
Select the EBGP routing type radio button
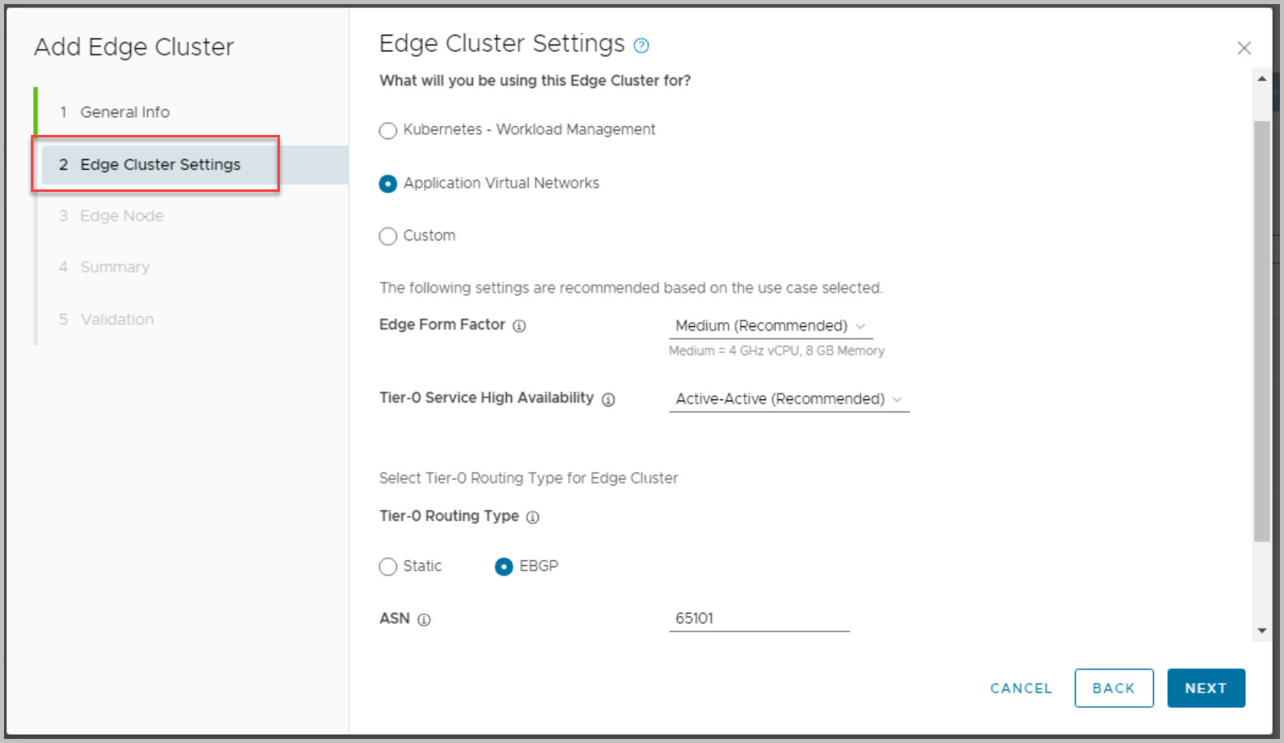click(x=504, y=567)
